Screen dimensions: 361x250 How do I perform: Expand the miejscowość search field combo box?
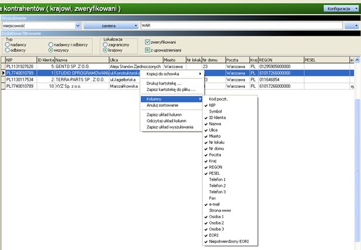[78, 25]
